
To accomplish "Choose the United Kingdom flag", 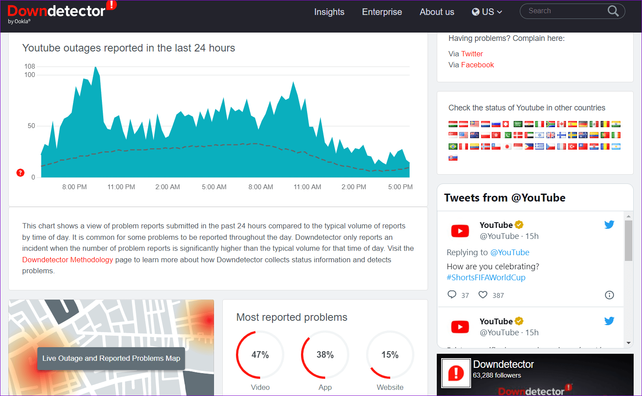I will pos(551,135).
